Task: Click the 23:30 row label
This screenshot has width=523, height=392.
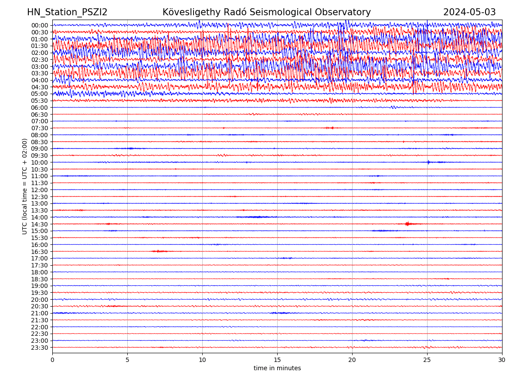Action: click(39, 348)
